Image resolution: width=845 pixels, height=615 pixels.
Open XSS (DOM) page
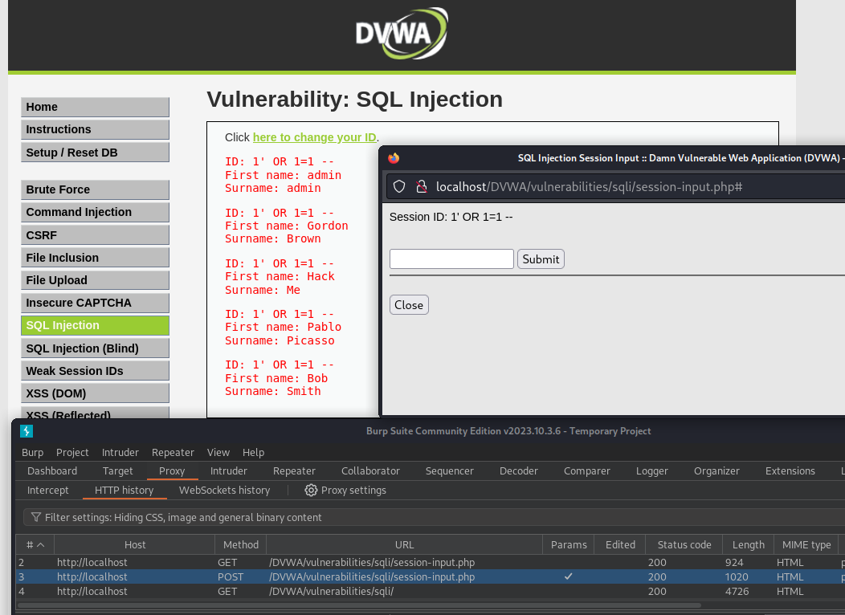(x=95, y=393)
